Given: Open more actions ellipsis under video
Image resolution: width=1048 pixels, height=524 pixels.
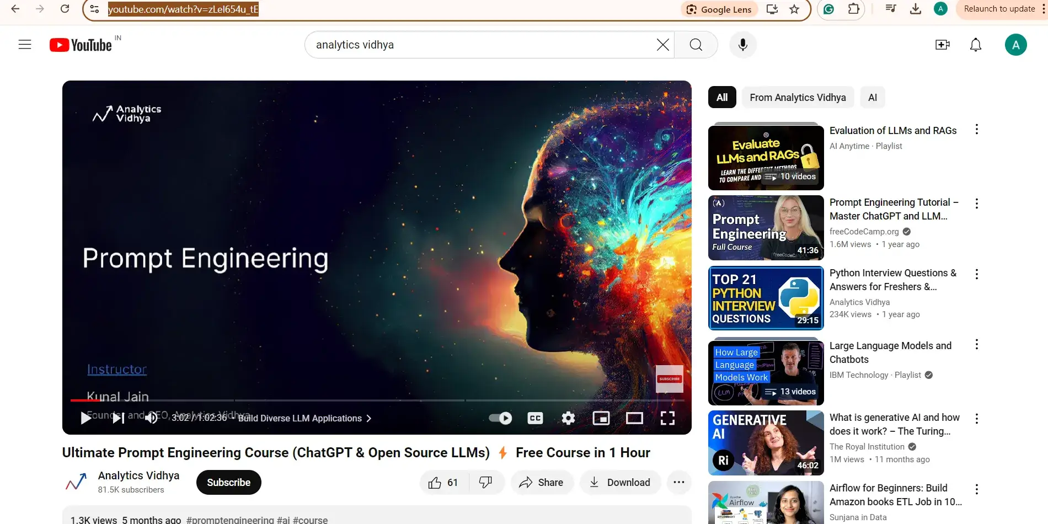Looking at the screenshot, I should click(x=678, y=483).
